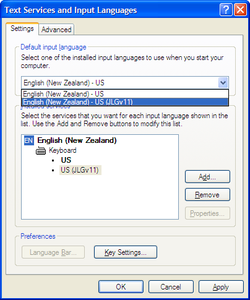Select US keyboard layout in tree
250x300 pixels.
(66, 160)
